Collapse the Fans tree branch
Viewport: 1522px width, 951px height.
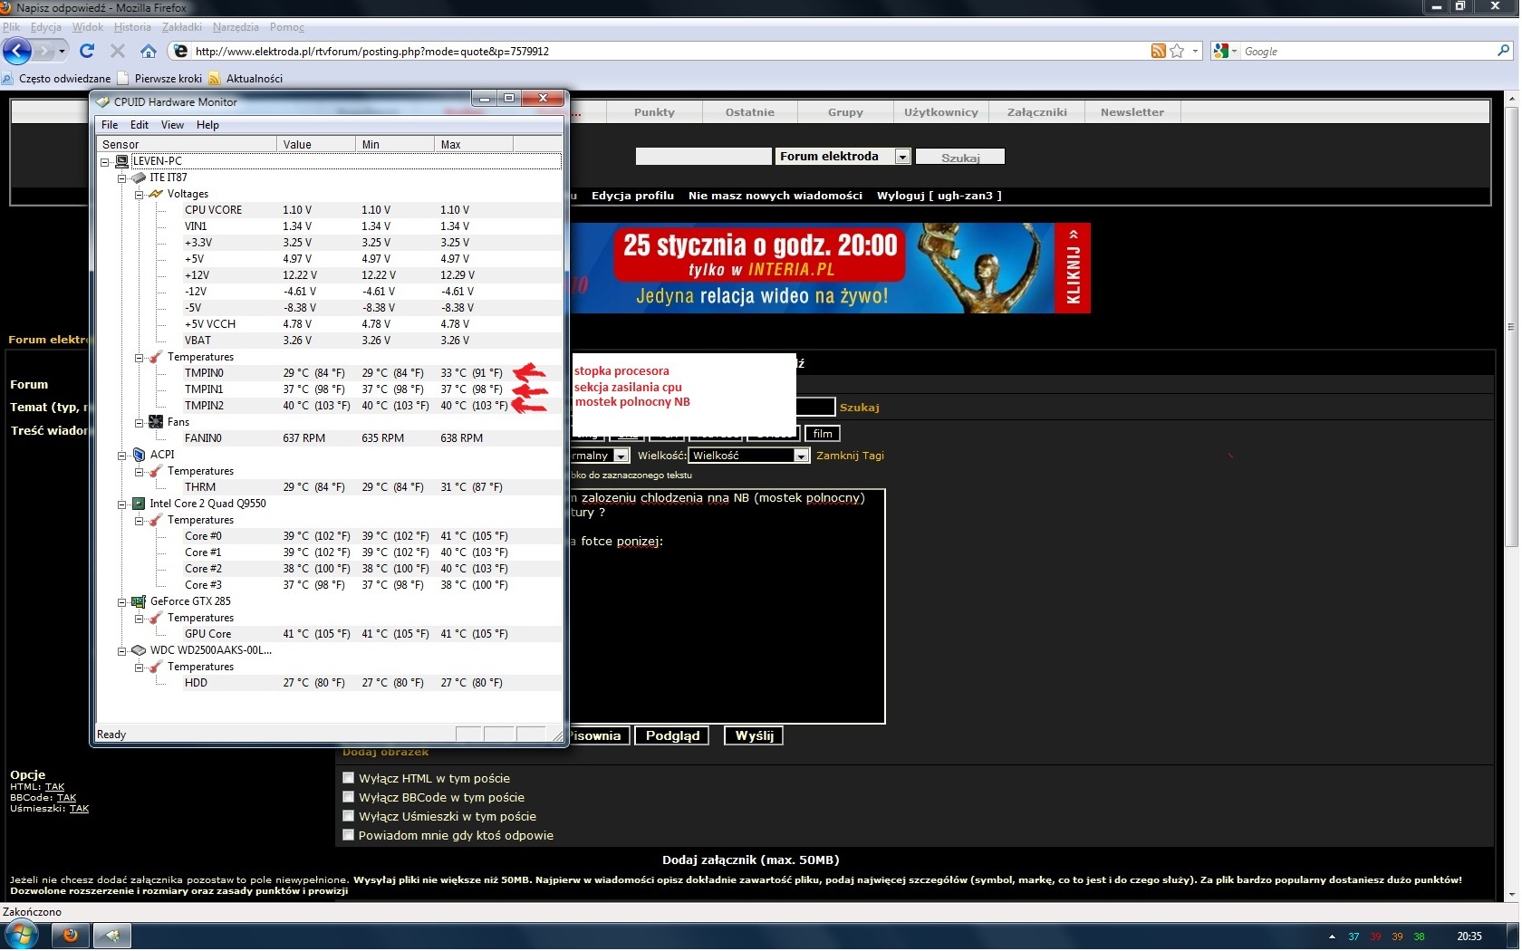[139, 423]
